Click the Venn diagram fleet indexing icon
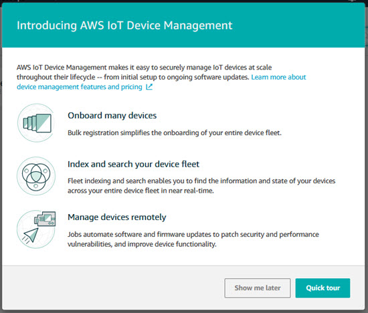Screen dimensions: 368x313 [36, 176]
